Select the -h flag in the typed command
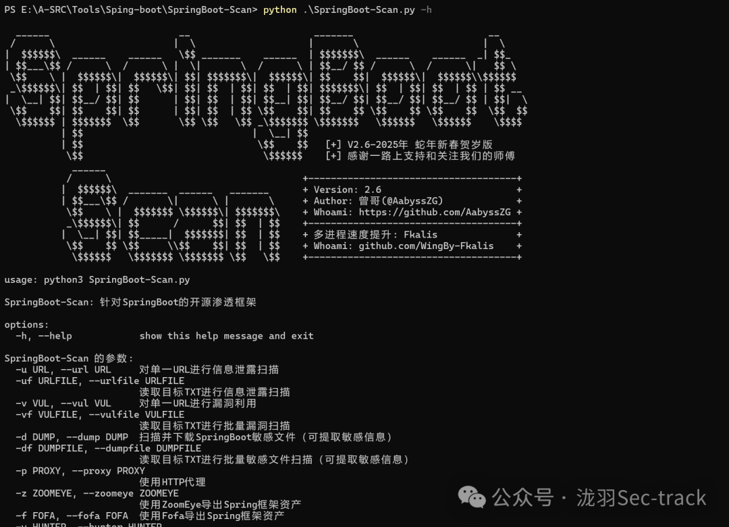This screenshot has height=527, width=729. point(426,9)
